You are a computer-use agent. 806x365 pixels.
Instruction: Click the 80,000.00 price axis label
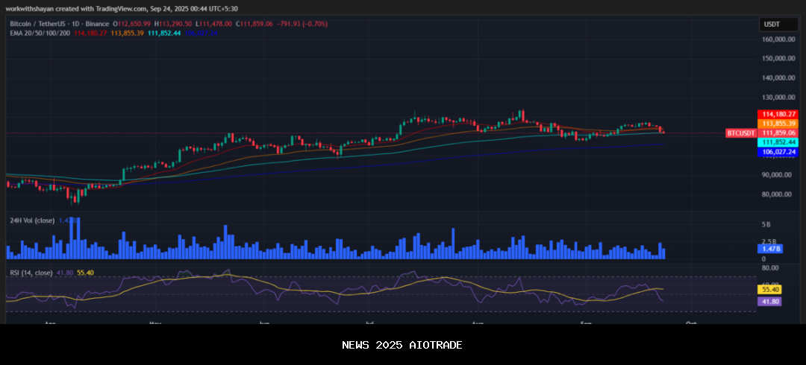777,194
